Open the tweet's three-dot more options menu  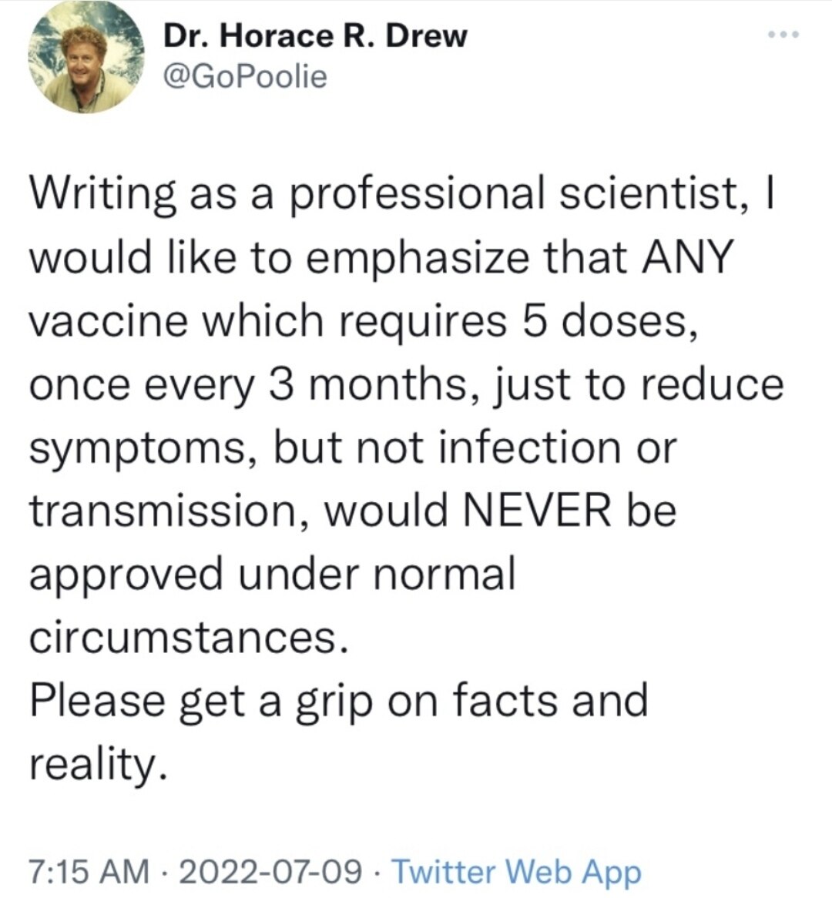coord(787,35)
